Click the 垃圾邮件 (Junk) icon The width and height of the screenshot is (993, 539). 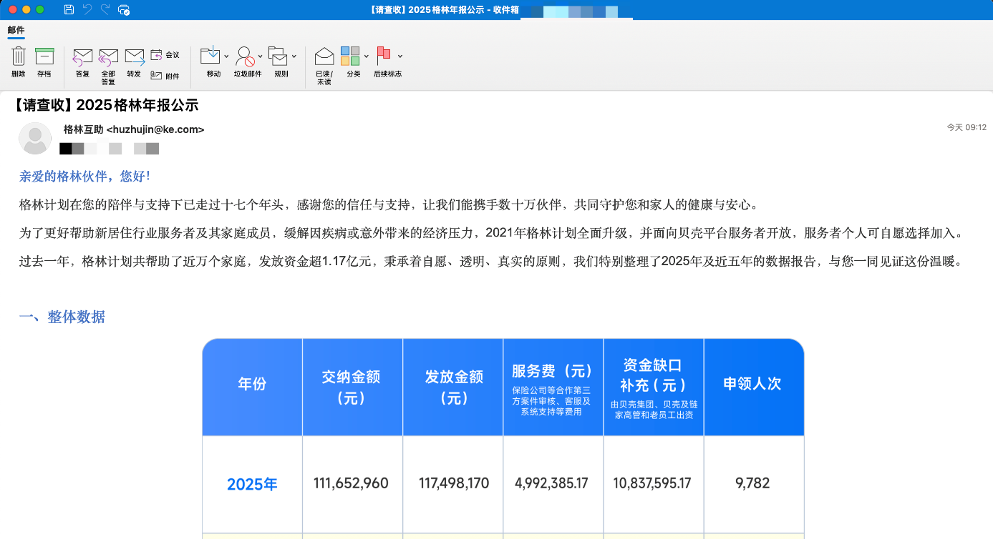coord(245,56)
